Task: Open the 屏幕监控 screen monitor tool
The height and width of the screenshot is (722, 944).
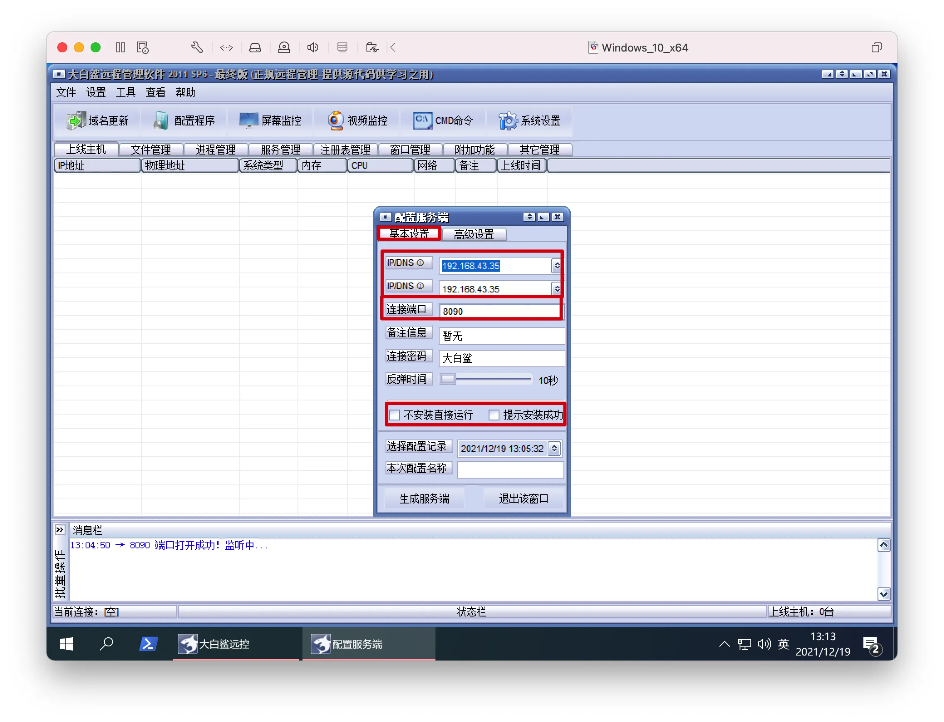Action: (270, 121)
